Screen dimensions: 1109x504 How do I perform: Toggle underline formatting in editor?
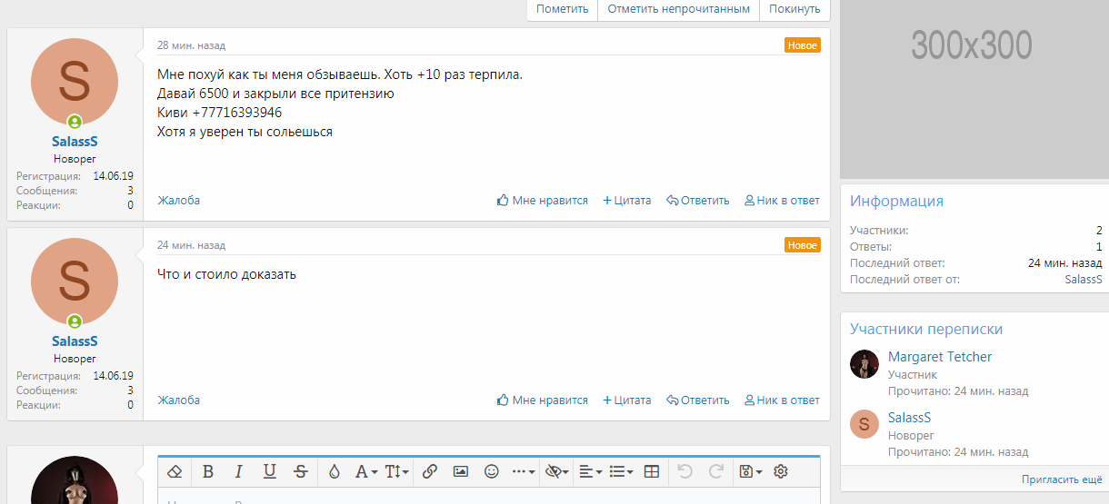270,471
